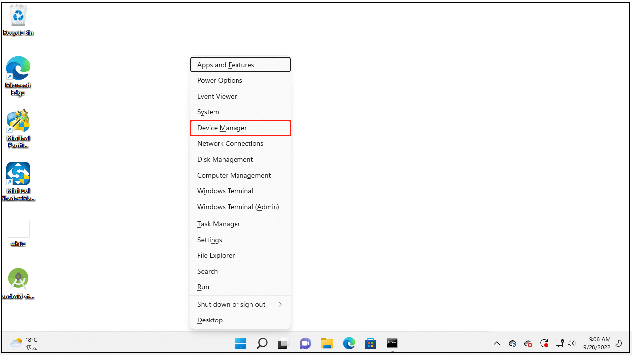Open the weather widget showing 18°C
The image size is (632, 355).
coord(24,343)
